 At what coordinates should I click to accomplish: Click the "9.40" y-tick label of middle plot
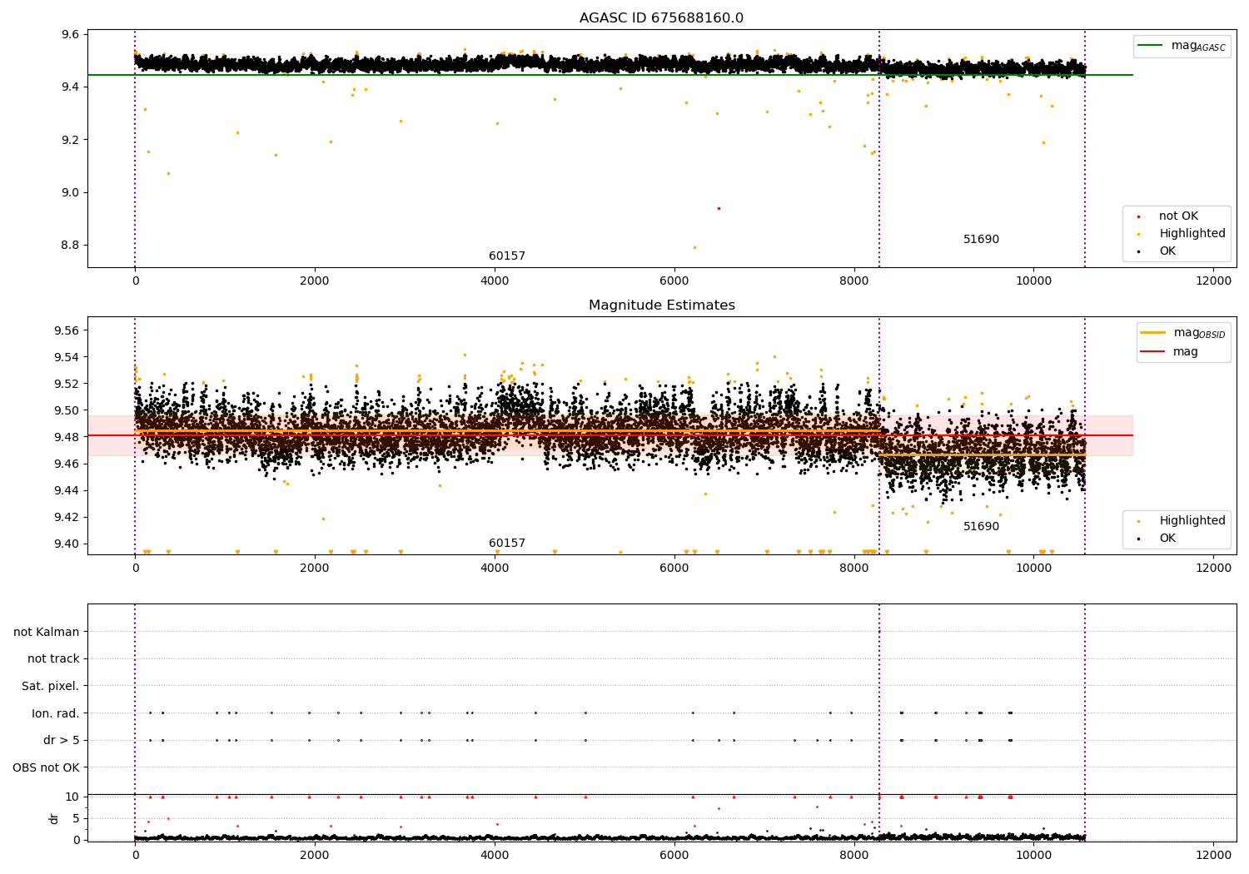point(67,544)
